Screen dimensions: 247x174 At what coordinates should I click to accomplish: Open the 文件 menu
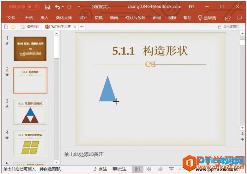[11, 18]
